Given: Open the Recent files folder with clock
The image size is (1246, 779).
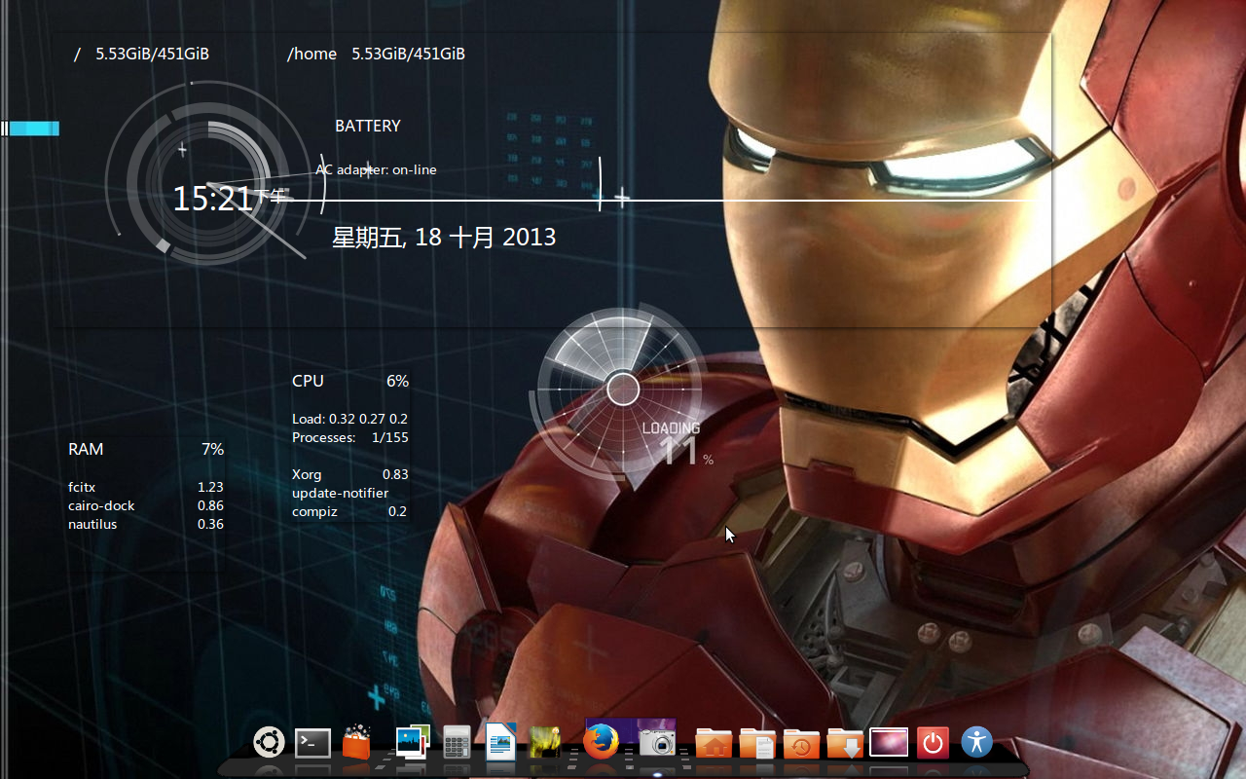Looking at the screenshot, I should 801,743.
